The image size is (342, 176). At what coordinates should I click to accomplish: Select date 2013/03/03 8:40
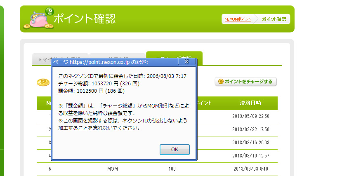point(250,169)
